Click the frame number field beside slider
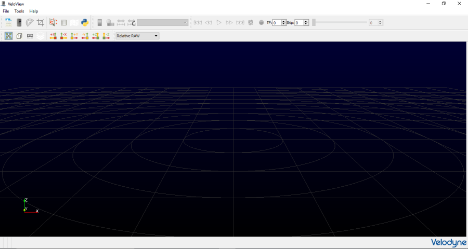The image size is (468, 249). (373, 23)
